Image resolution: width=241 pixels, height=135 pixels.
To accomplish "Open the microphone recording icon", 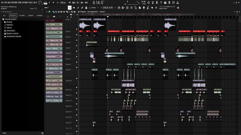I will (x=157, y=3).
